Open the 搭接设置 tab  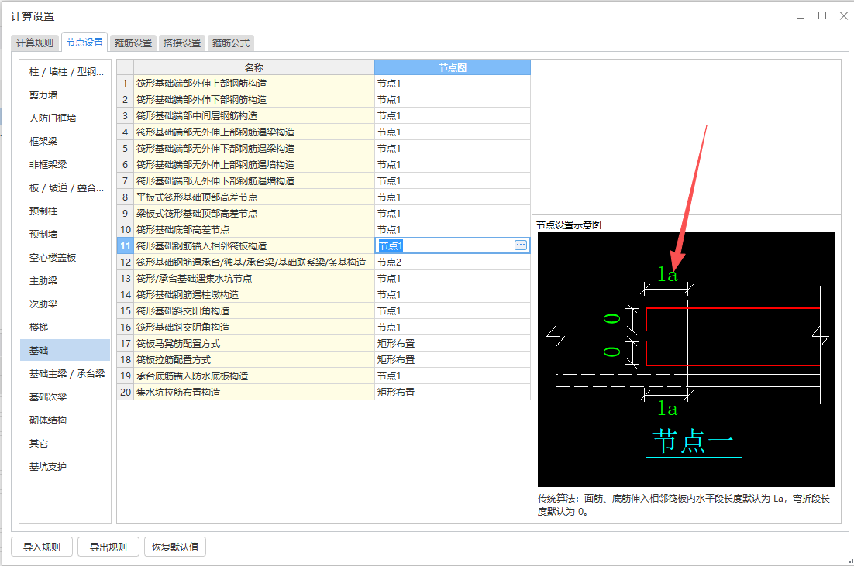pyautogui.click(x=182, y=43)
